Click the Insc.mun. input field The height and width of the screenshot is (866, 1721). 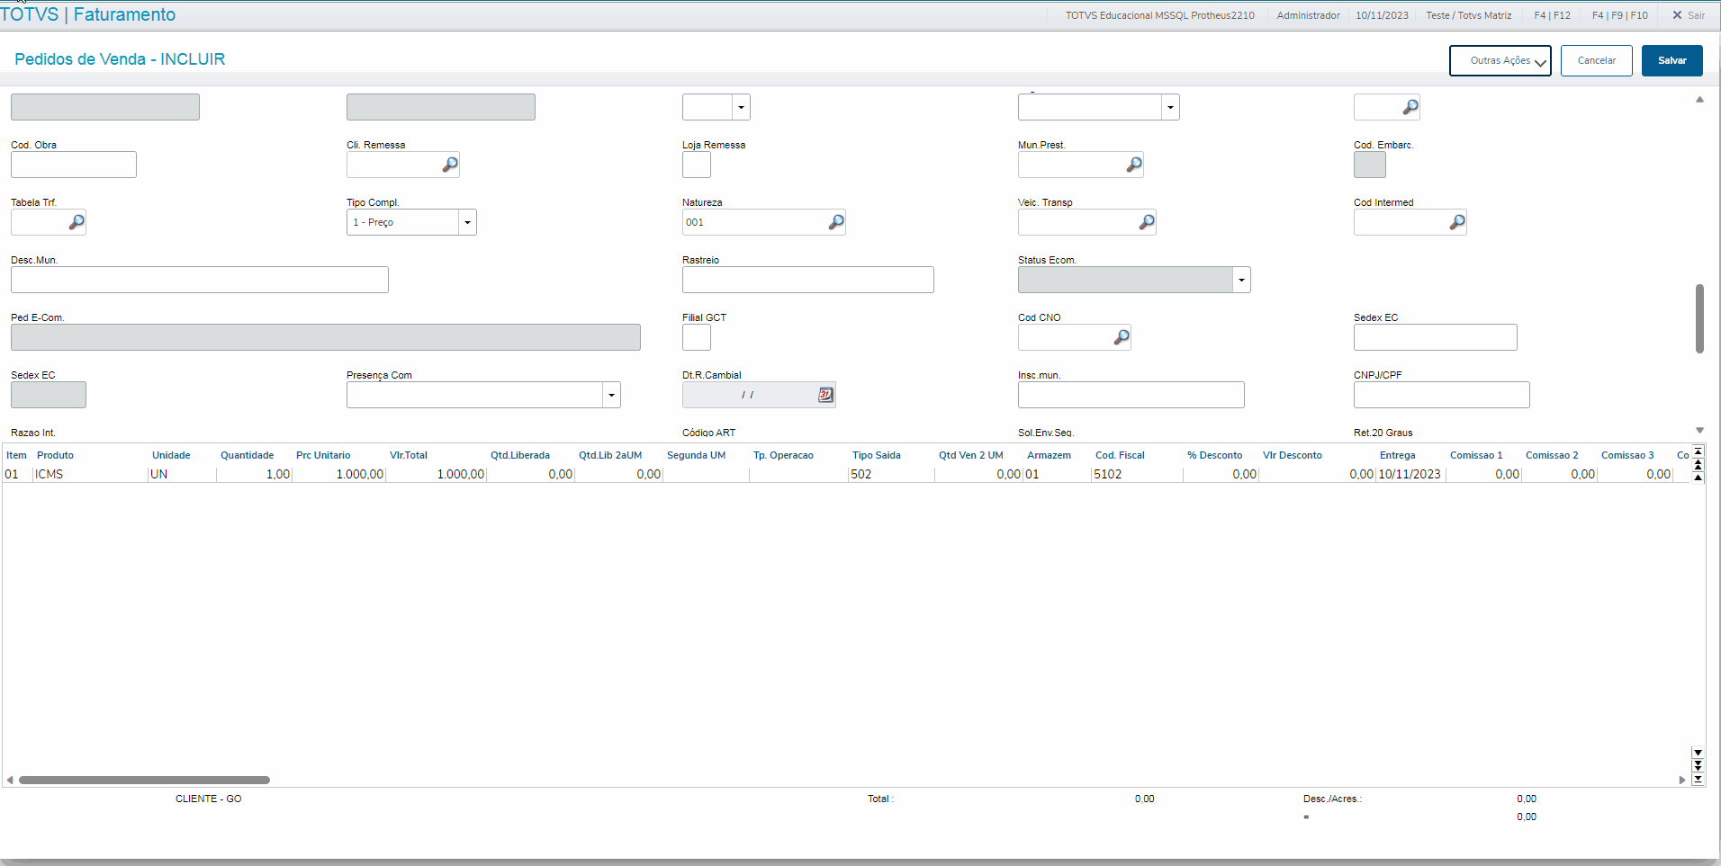[1131, 395]
